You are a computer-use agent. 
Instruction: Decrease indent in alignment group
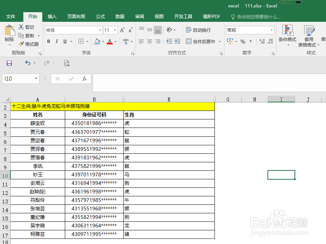[169, 41]
